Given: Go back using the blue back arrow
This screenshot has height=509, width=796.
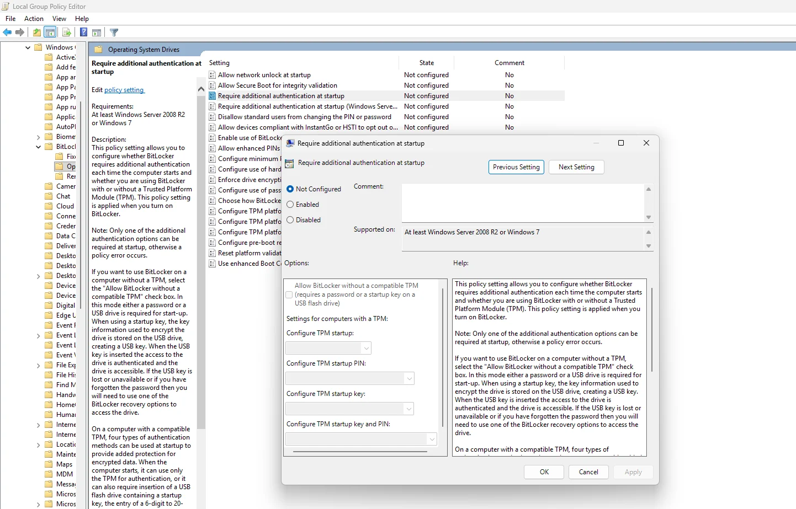Looking at the screenshot, I should point(7,33).
